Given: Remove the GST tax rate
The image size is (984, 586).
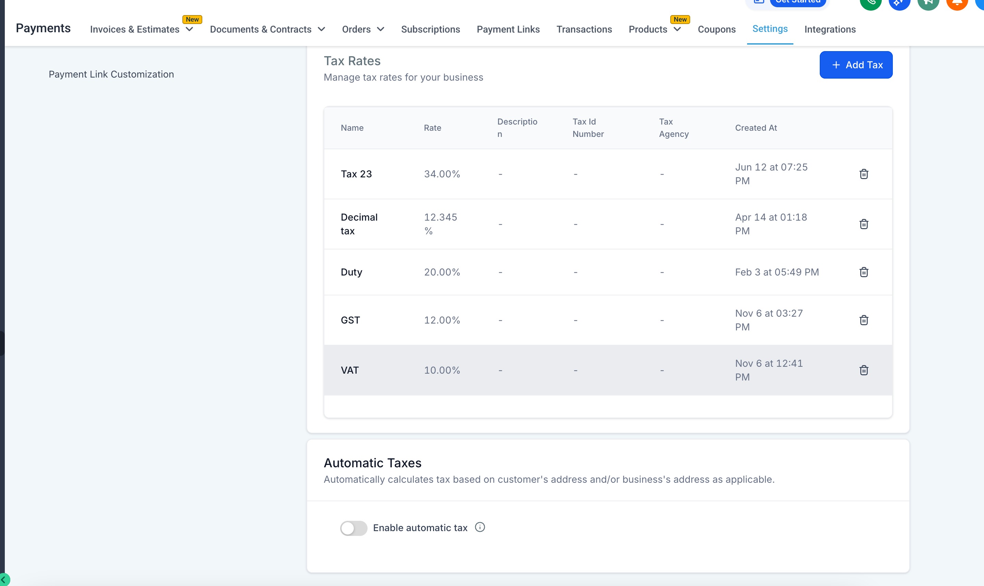Looking at the screenshot, I should (863, 320).
